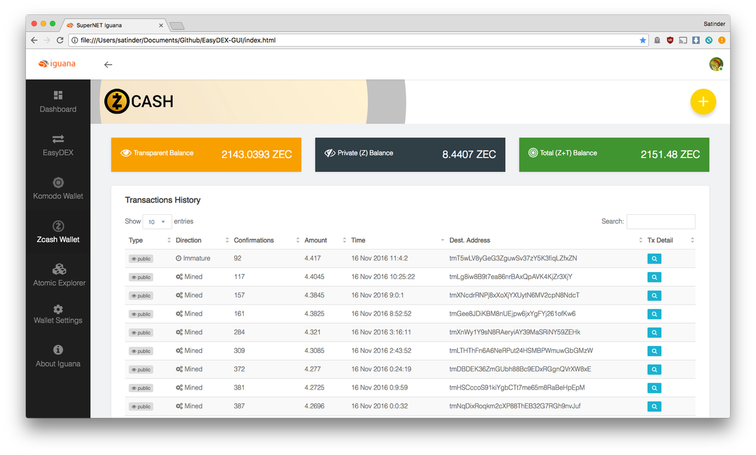View tx detail for 4.3825 transaction

[654, 314]
